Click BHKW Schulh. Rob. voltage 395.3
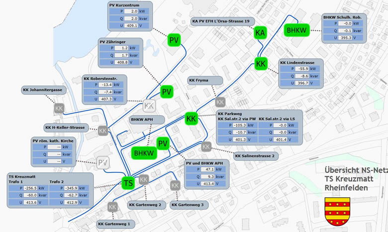The image size is (388, 232). (345, 38)
